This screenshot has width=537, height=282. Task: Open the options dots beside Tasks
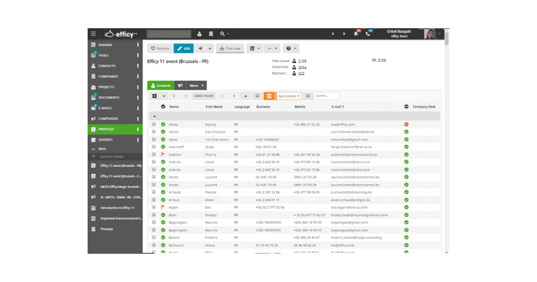point(138,56)
